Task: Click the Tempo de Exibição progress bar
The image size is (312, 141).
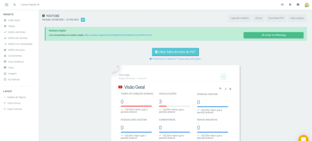Action: (136, 106)
